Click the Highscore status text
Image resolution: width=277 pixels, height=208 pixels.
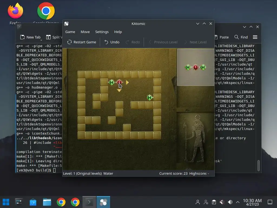pyautogui.click(x=199, y=174)
